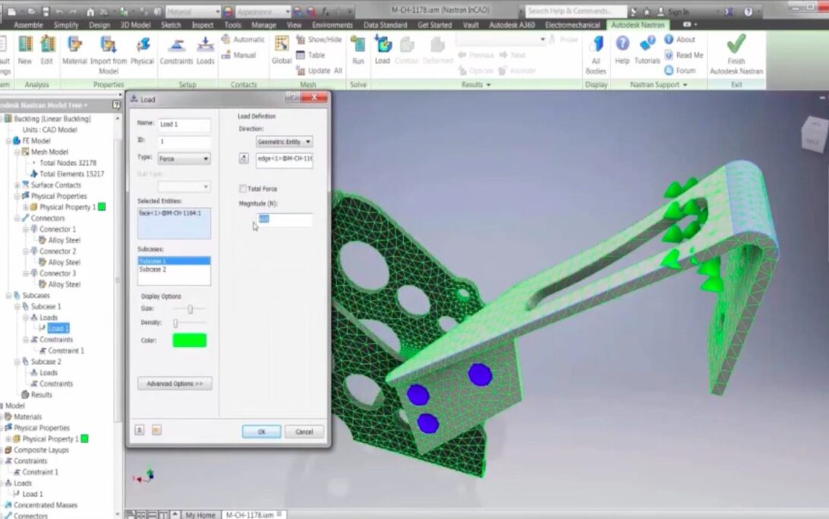Collapse the Subcase 1 node
The height and width of the screenshot is (519, 829).
(17, 307)
